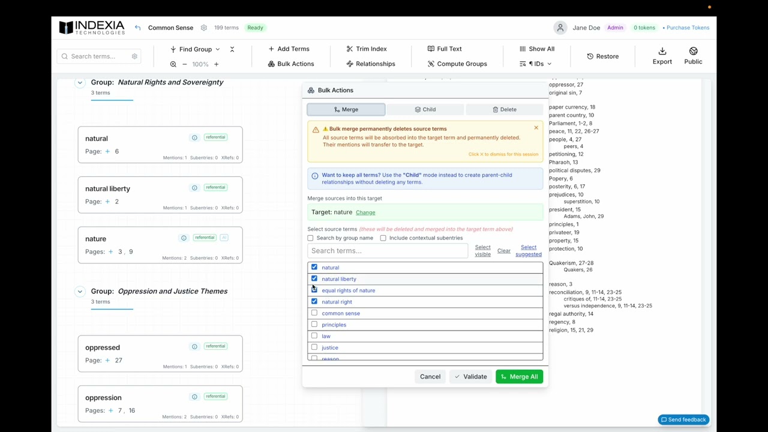The width and height of the screenshot is (768, 432).
Task: Collapse the Oppression and Justice Themes group
Action: [80, 291]
